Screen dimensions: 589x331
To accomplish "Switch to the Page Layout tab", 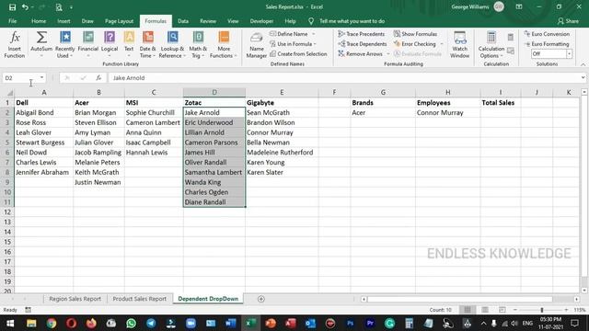I will tap(119, 21).
